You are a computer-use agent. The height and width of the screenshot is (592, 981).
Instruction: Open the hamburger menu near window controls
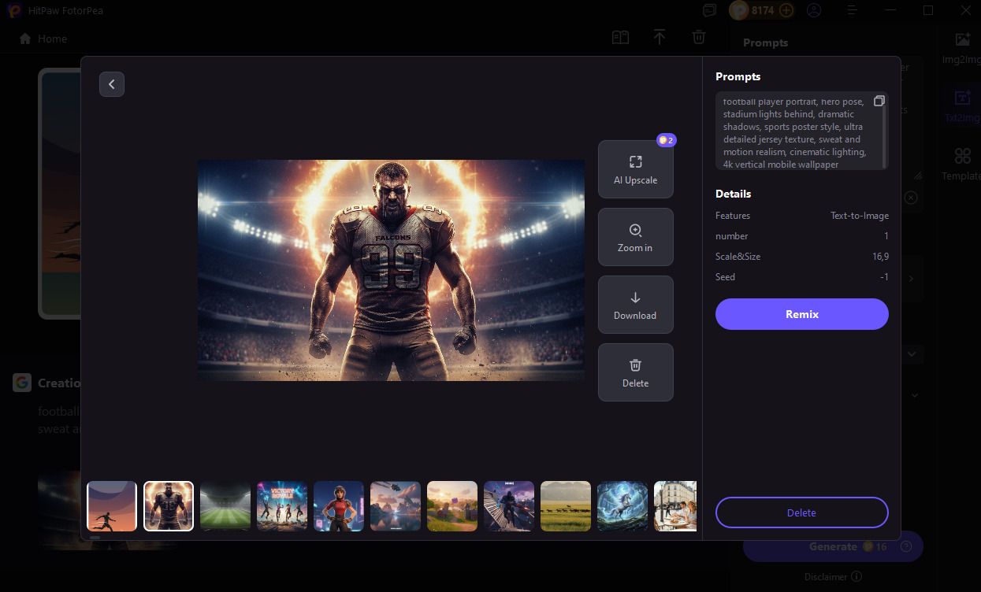852,10
